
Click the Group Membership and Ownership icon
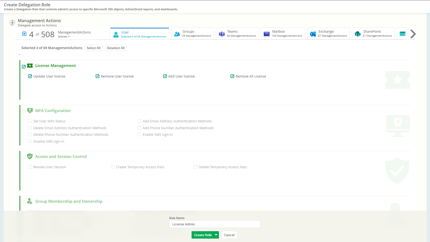(x=30, y=201)
